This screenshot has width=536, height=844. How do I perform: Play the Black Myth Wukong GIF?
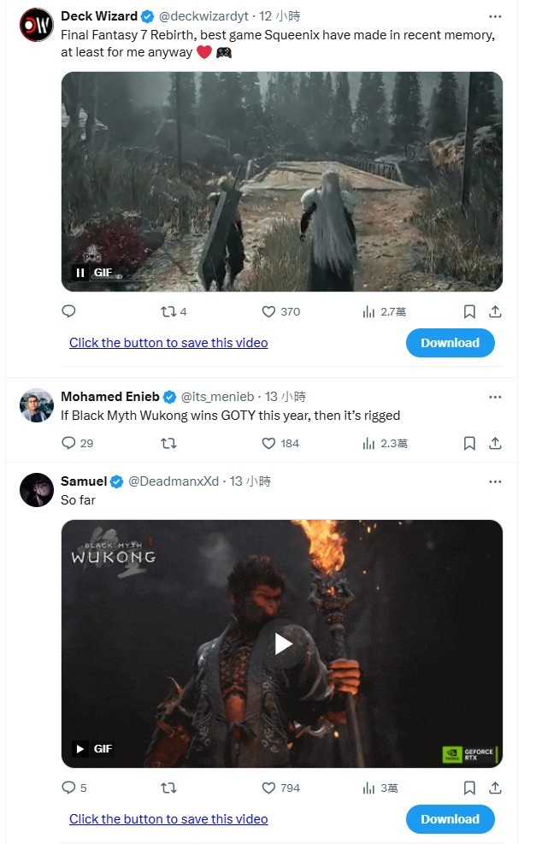click(282, 643)
